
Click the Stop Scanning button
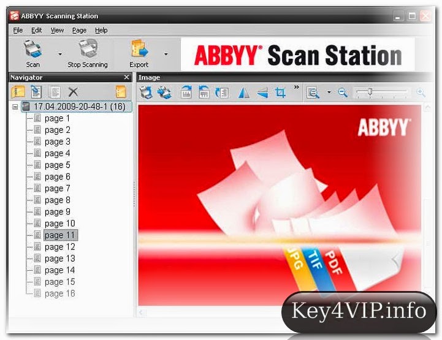coord(88,54)
